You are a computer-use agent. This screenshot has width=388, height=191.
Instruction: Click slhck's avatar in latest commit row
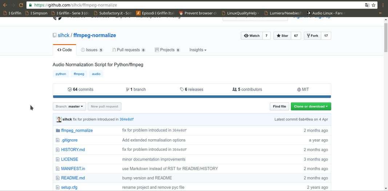59,119
